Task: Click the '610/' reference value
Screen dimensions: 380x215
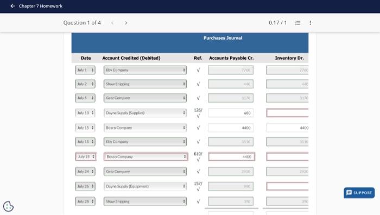Action: (x=198, y=154)
